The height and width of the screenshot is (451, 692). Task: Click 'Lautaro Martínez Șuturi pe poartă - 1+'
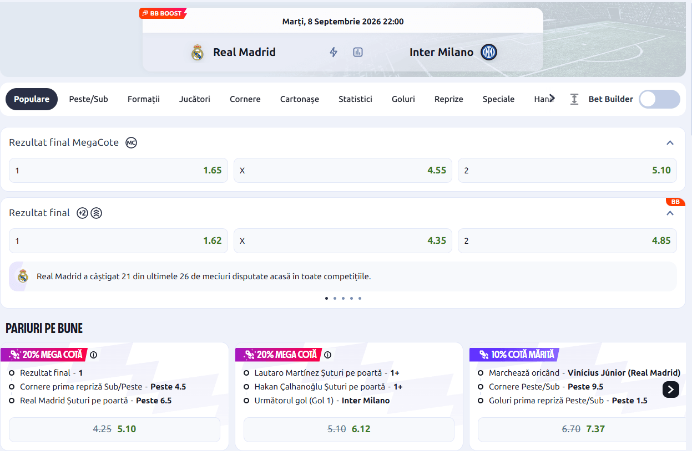[x=327, y=373]
